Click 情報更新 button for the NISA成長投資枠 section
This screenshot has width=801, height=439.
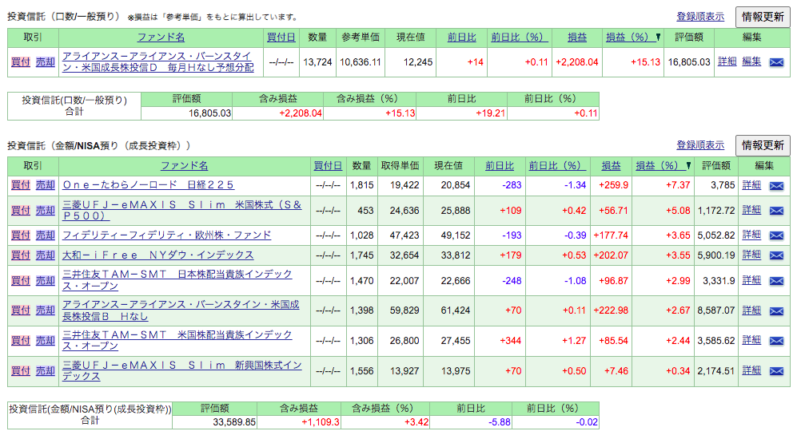pos(763,145)
